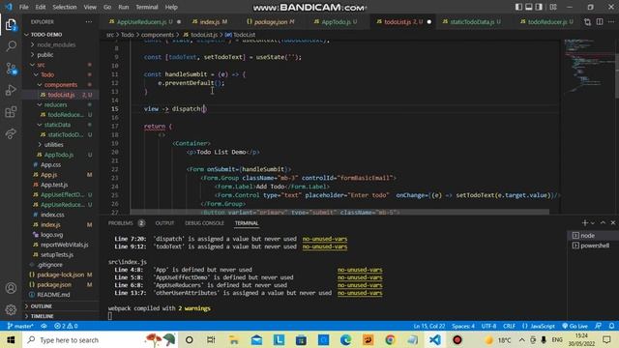Switch to staticTodoData.js tab

[x=472, y=22]
